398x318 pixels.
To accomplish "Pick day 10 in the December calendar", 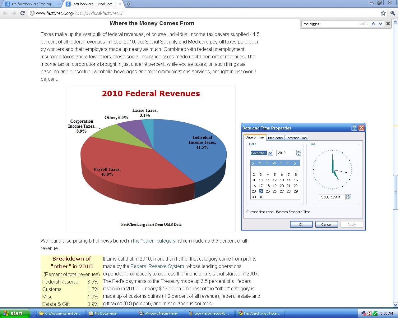I will [x=261, y=180].
